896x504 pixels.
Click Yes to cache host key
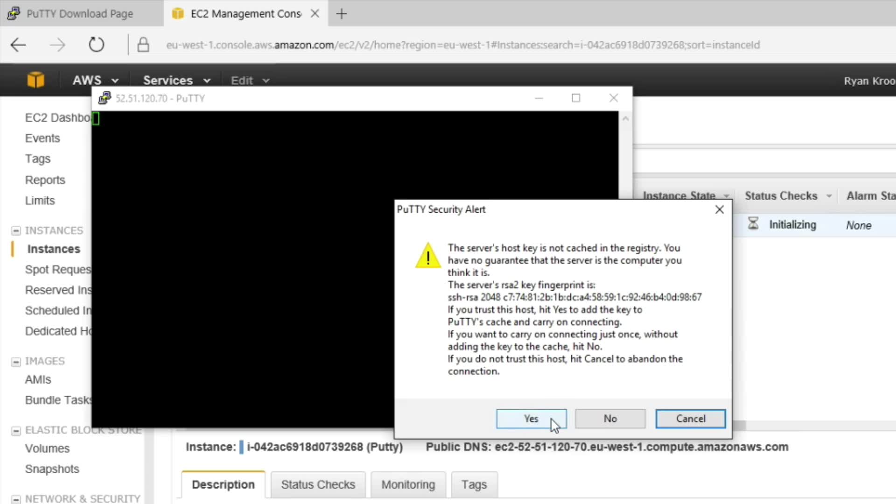(x=531, y=419)
